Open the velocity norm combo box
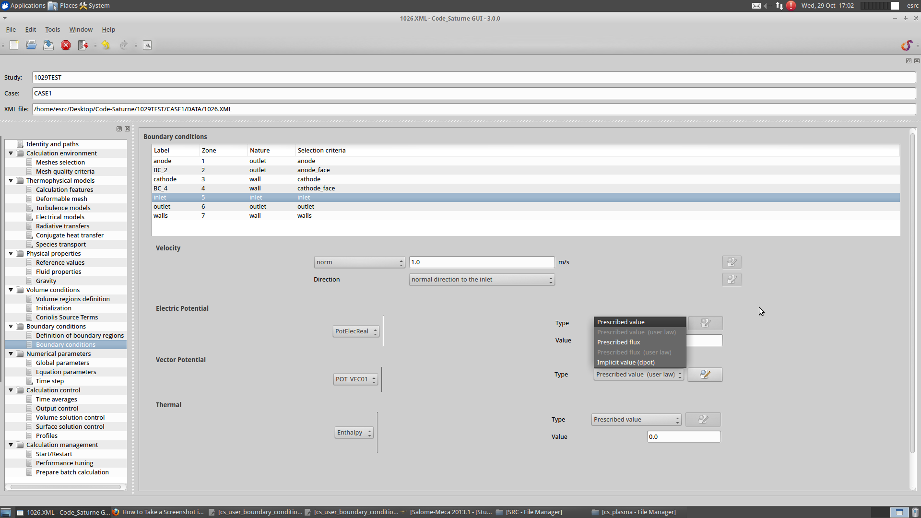Screen dimensions: 921x518 click(x=359, y=262)
